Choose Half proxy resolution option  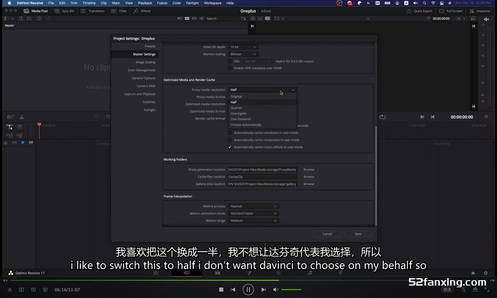263,102
